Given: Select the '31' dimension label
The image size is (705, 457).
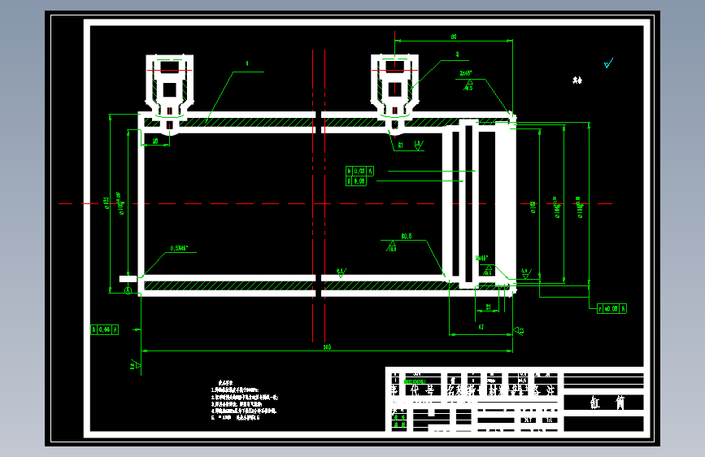Looking at the screenshot, I should tap(488, 307).
